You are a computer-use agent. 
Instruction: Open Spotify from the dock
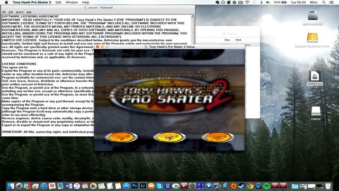coord(266,186)
